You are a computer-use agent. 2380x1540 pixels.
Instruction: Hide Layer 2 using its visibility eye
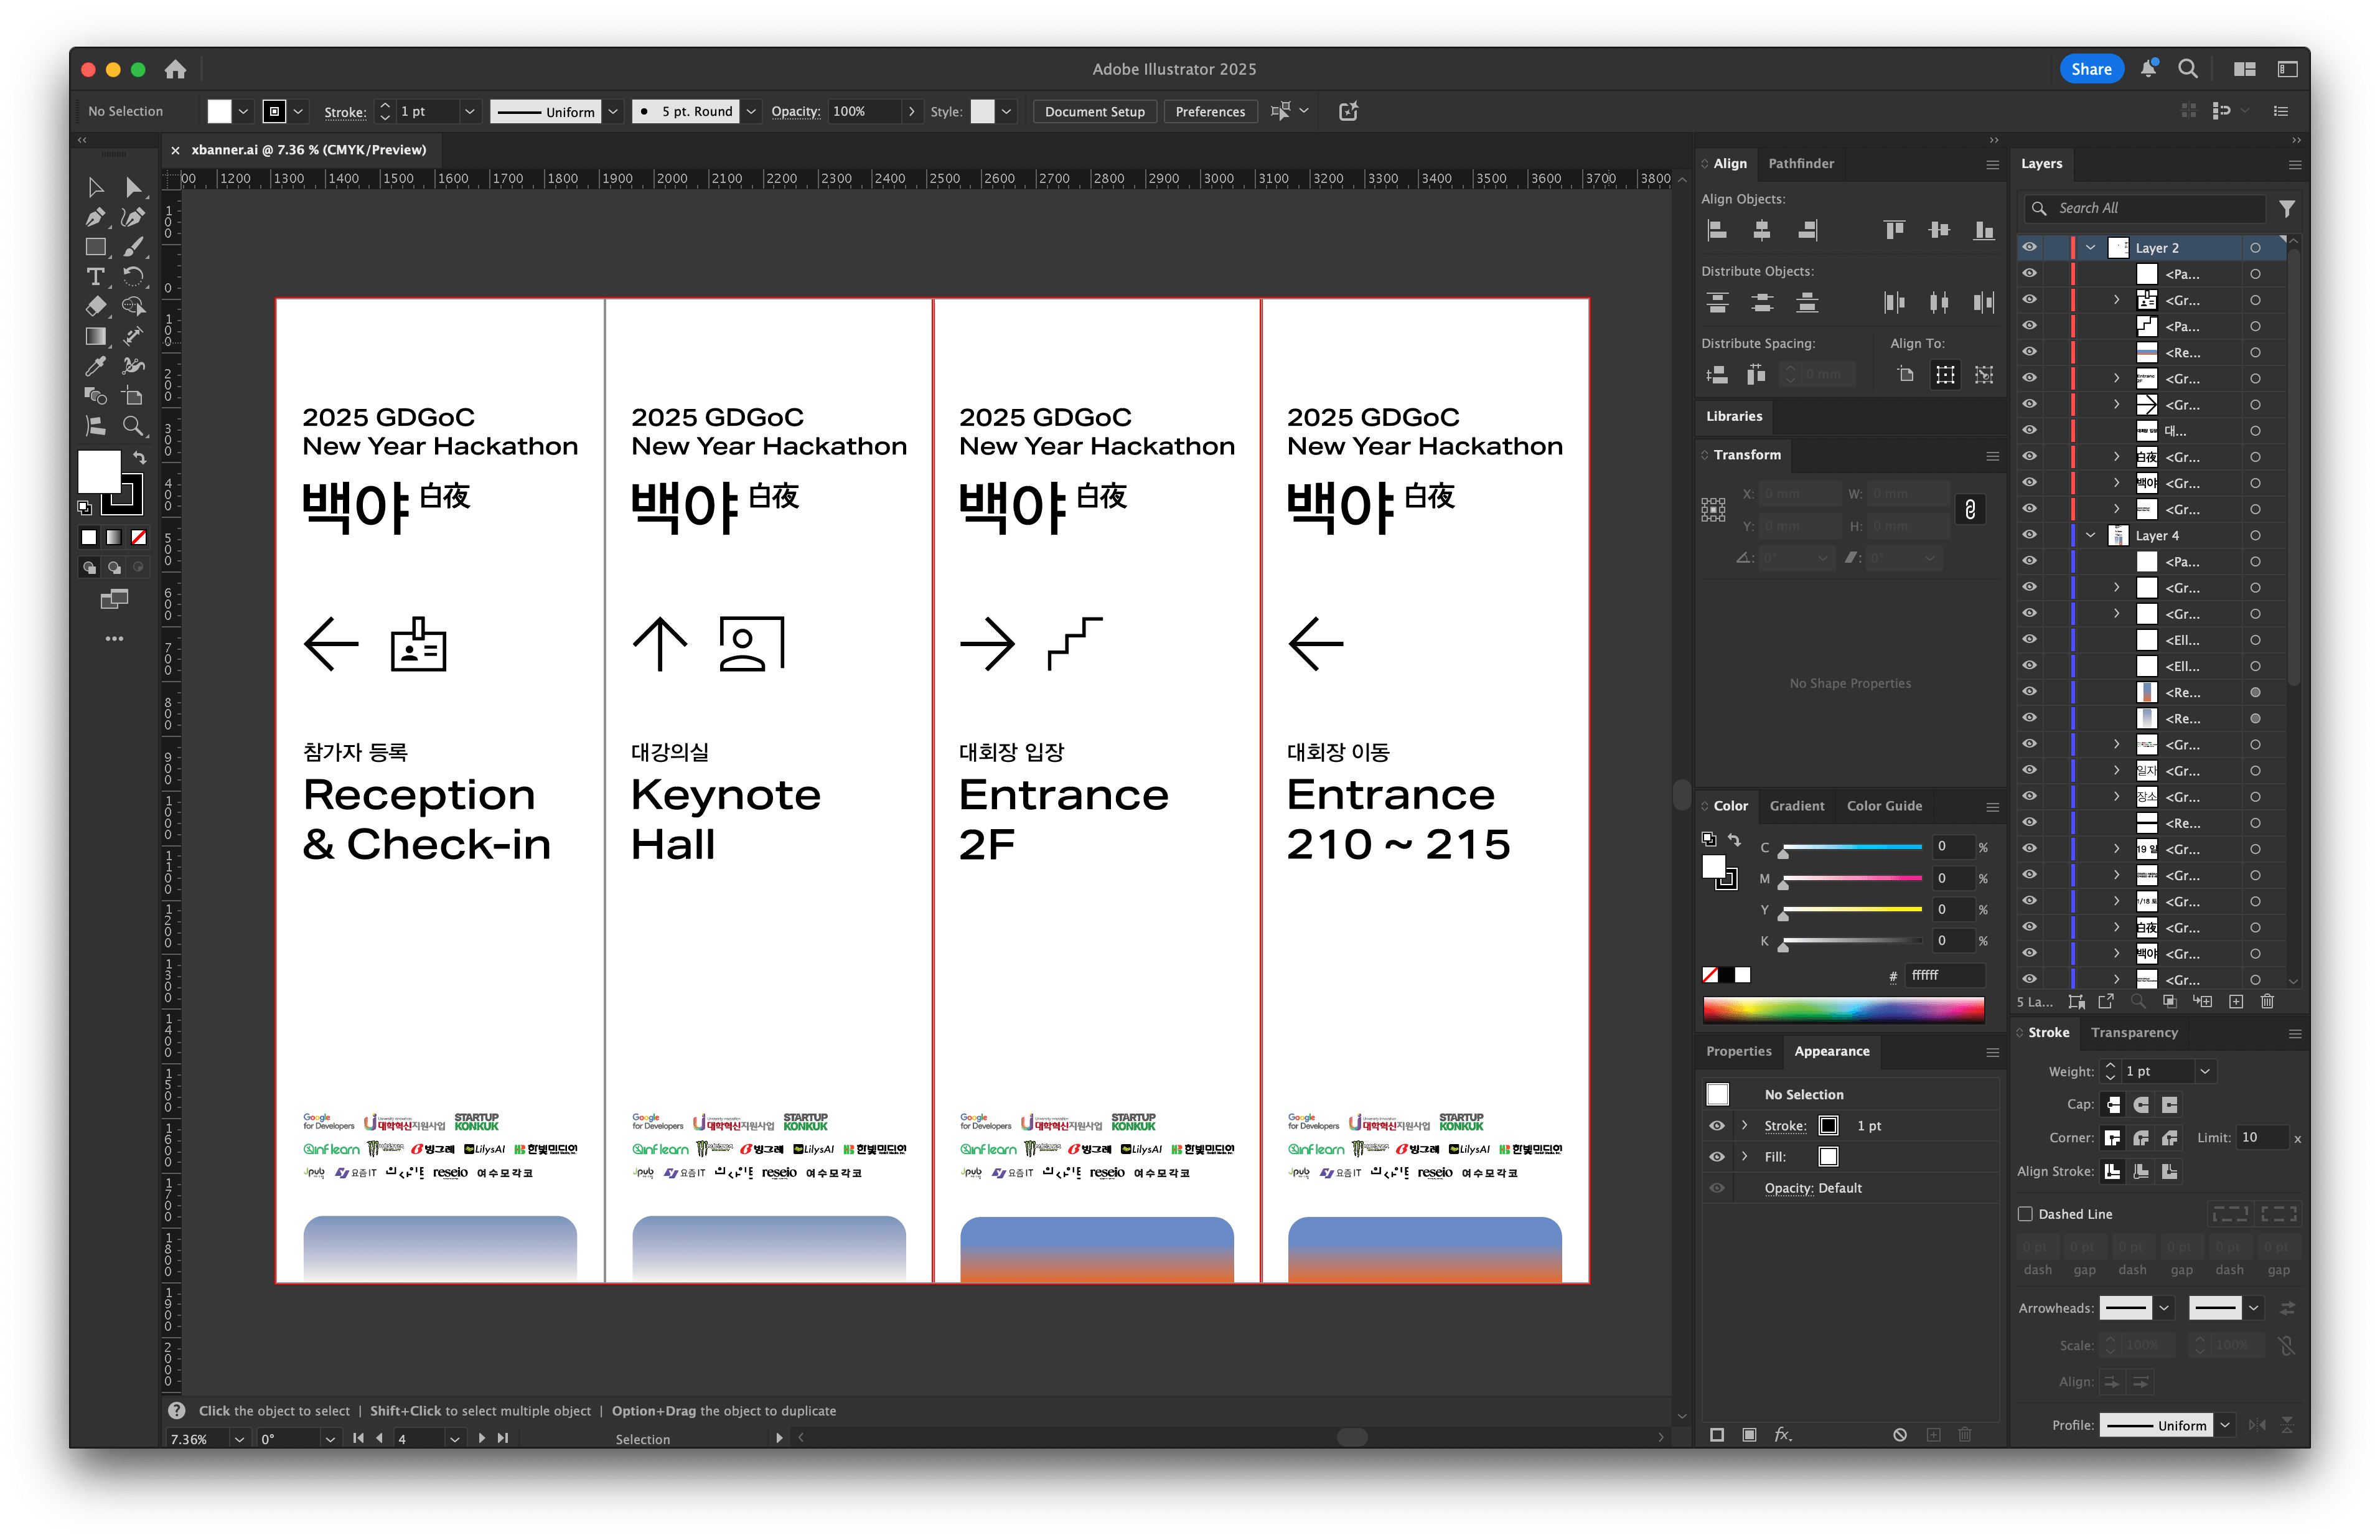(x=2029, y=248)
